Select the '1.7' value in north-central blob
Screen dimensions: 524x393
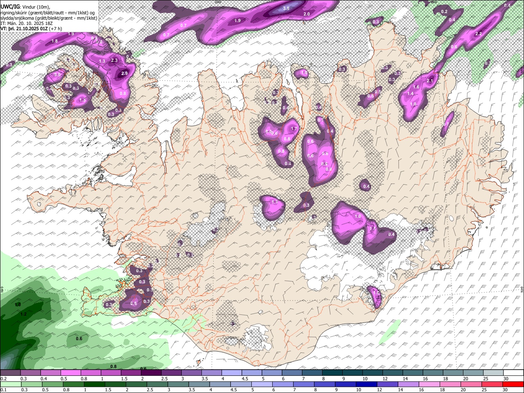pos(294,129)
